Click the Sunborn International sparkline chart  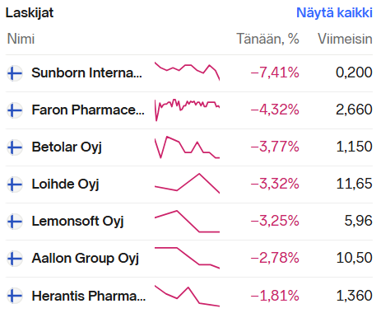[x=187, y=72]
